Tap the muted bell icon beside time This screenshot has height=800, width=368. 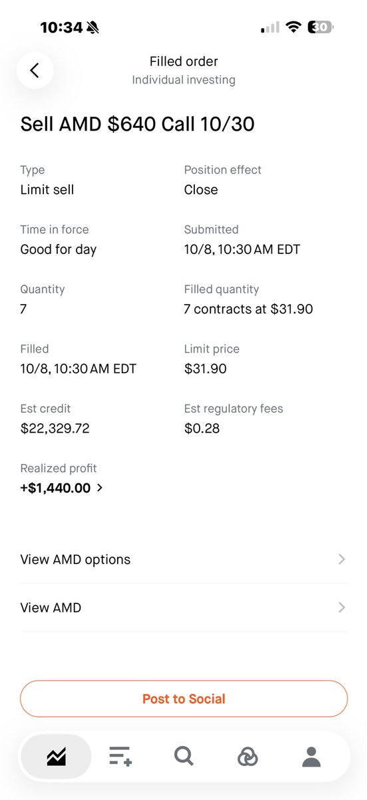[x=92, y=27]
